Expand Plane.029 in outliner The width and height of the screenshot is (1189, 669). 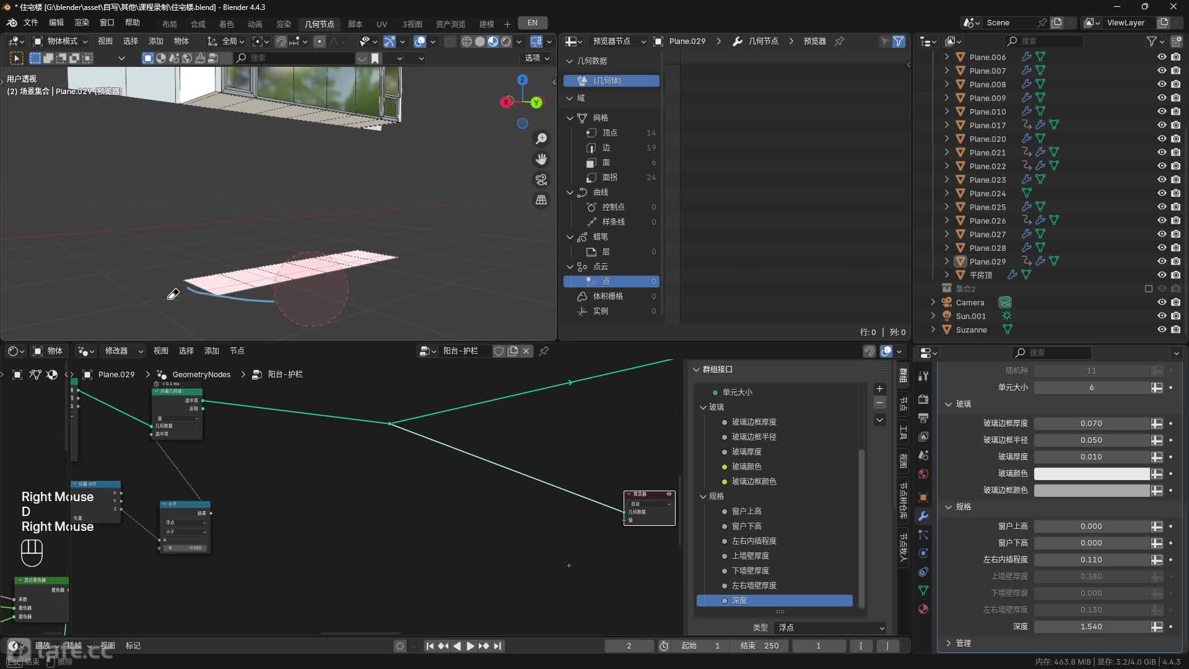pyautogui.click(x=946, y=261)
